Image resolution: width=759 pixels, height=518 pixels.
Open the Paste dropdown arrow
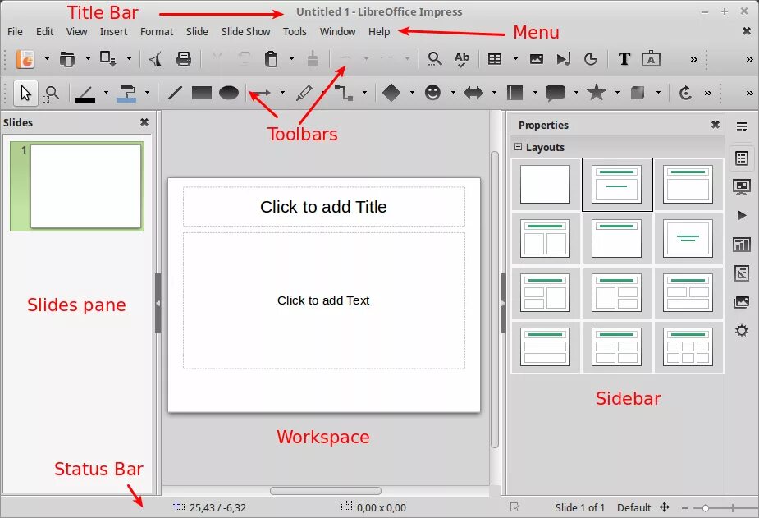coord(291,59)
